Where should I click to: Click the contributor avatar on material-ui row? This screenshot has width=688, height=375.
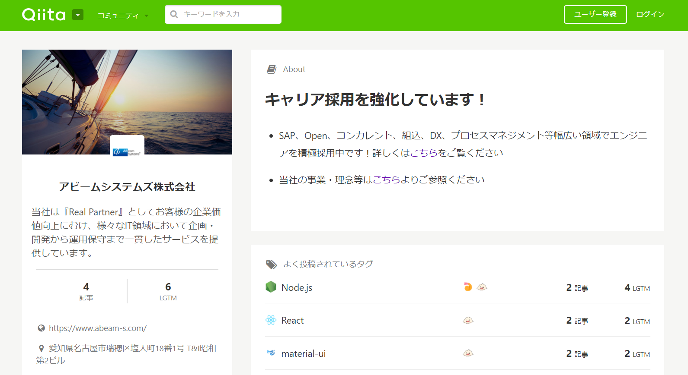468,353
